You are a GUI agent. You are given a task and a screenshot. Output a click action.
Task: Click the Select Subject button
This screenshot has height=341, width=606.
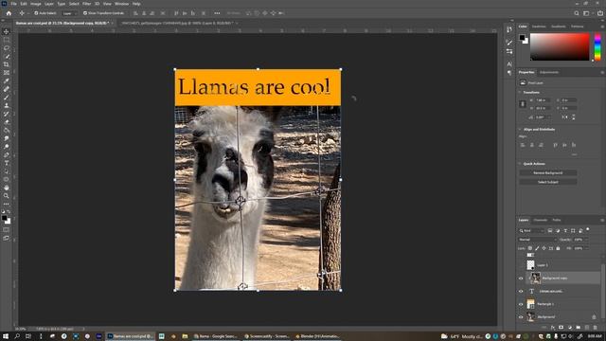[548, 182]
